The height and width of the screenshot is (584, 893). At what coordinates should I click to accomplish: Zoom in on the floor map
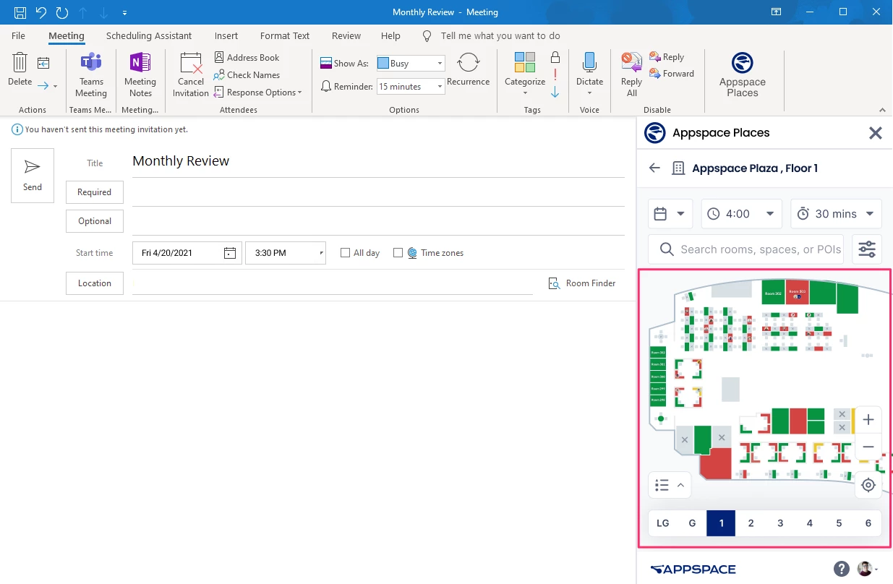tap(868, 420)
